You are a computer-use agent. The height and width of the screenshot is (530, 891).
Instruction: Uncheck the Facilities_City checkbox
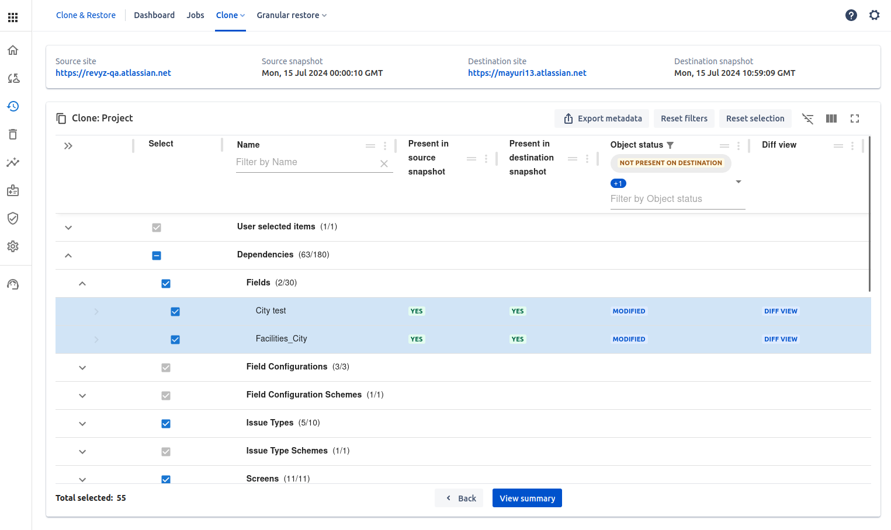click(175, 340)
